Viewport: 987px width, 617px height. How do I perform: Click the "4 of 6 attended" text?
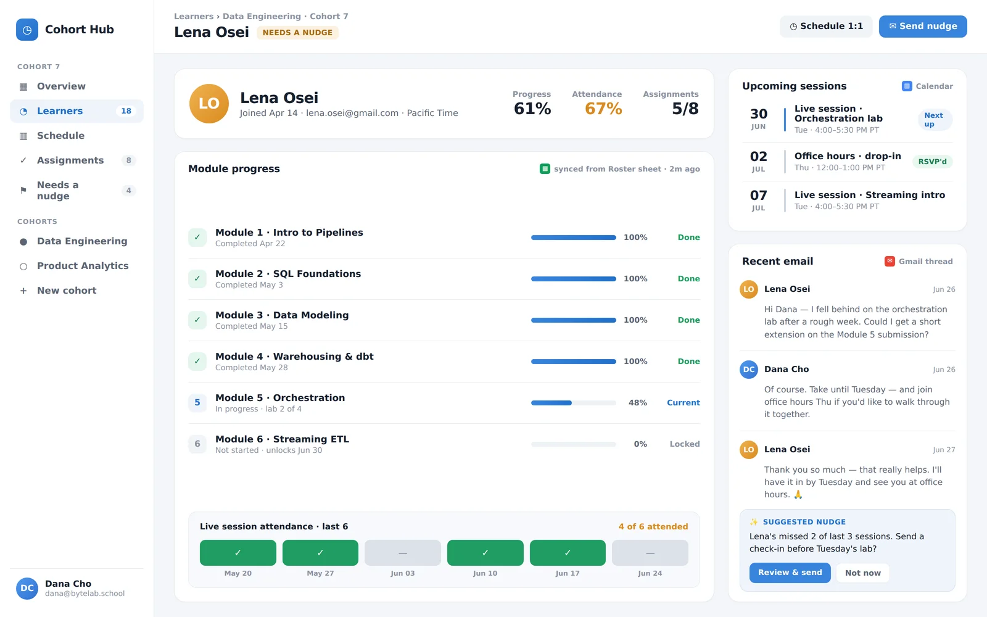coord(653,527)
